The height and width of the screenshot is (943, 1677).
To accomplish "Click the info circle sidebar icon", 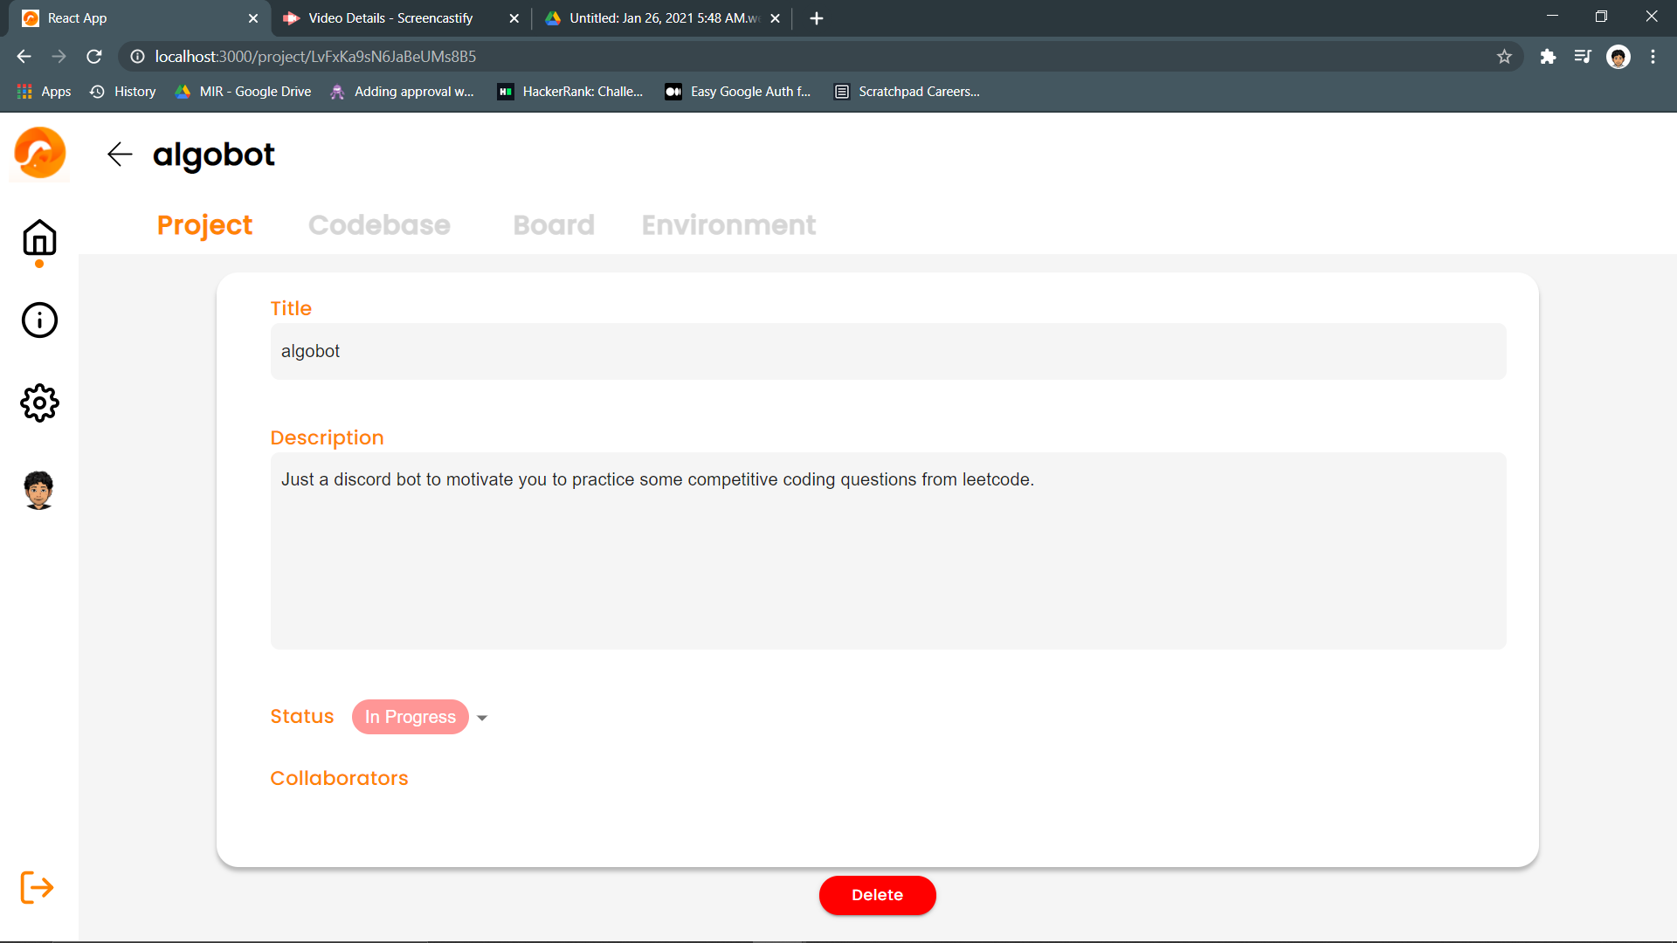I will [39, 320].
